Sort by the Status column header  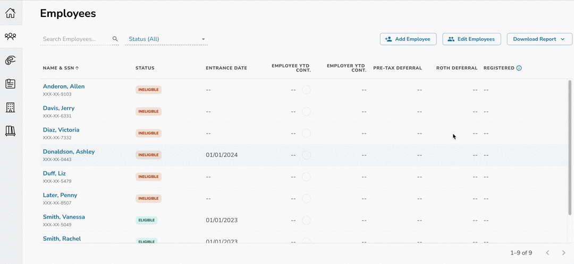click(x=145, y=68)
